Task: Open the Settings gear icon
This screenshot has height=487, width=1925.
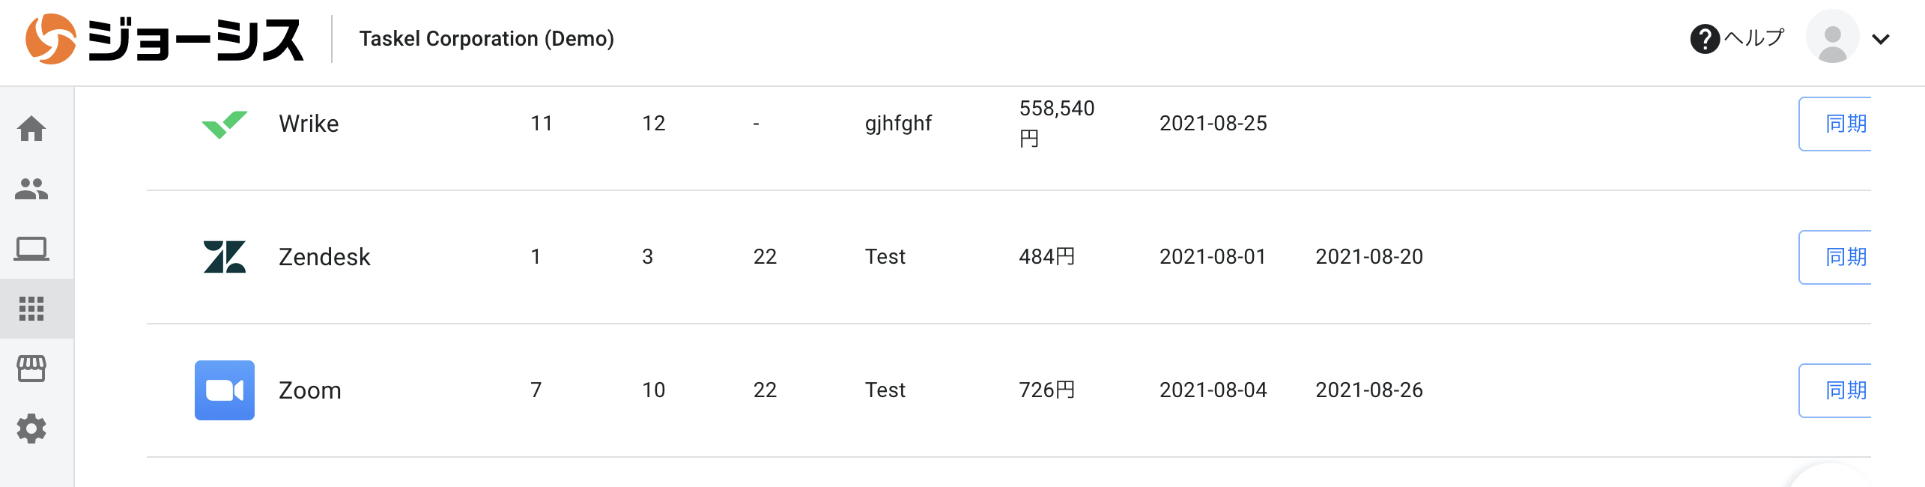Action: (31, 429)
